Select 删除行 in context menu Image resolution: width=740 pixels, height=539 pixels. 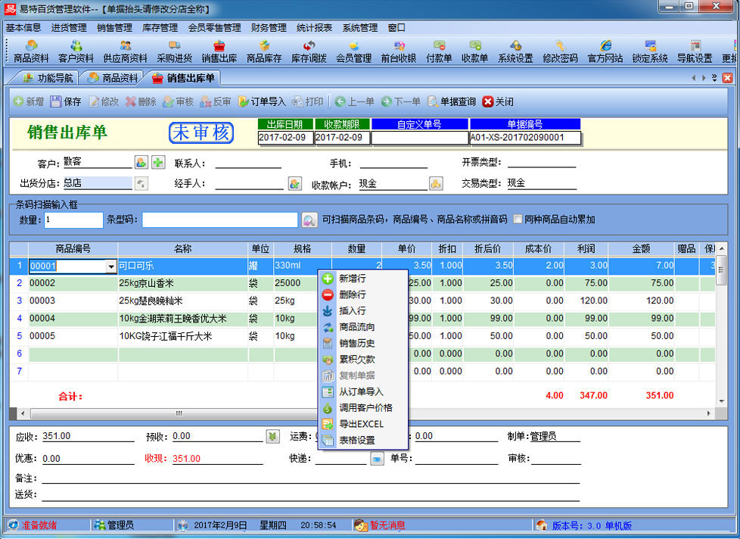[x=352, y=294]
